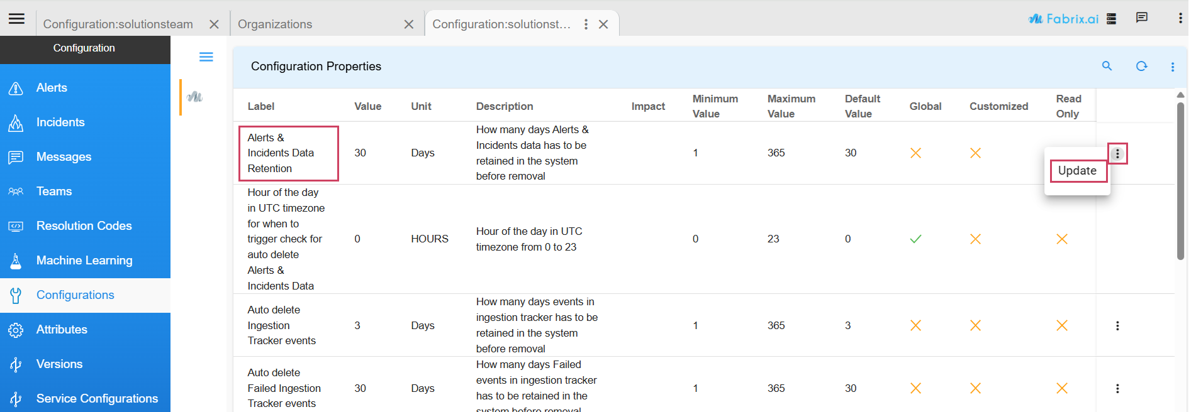Click the Global checkmark for the UTC hour row
This screenshot has width=1196, height=412.
[x=915, y=239]
